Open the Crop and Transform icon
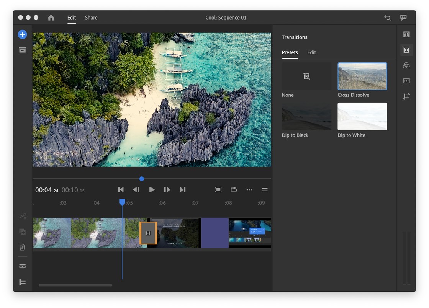This screenshot has height=308, width=429. [x=406, y=96]
